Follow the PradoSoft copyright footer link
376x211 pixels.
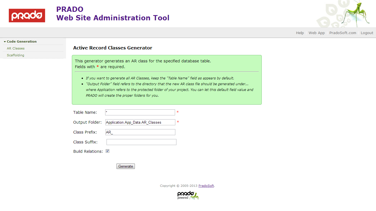tap(206, 186)
